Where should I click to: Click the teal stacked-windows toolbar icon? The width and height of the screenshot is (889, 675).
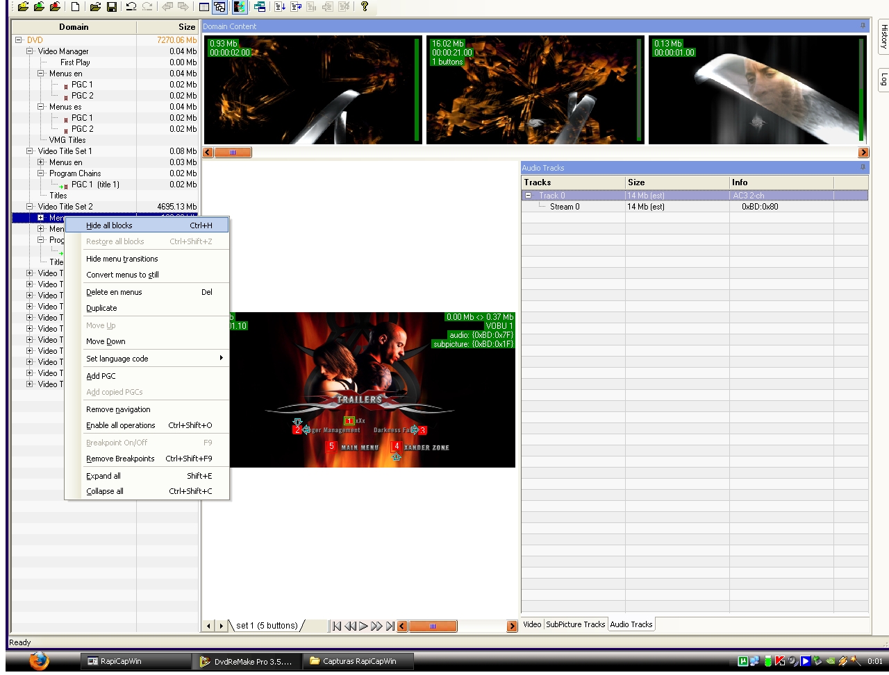(x=259, y=6)
